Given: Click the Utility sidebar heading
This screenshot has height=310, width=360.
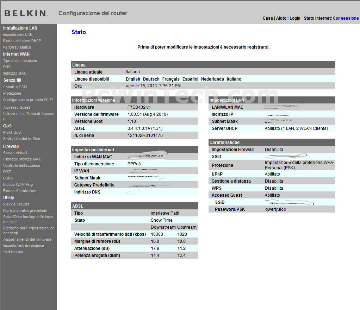Looking at the screenshot, I should [8, 198].
